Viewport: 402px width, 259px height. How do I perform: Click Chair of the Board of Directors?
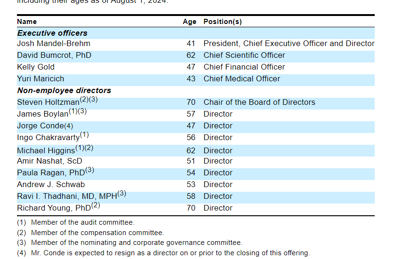[x=259, y=102]
